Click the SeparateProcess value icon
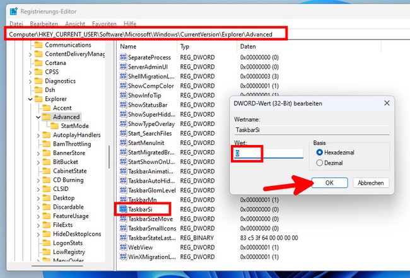 [123, 57]
